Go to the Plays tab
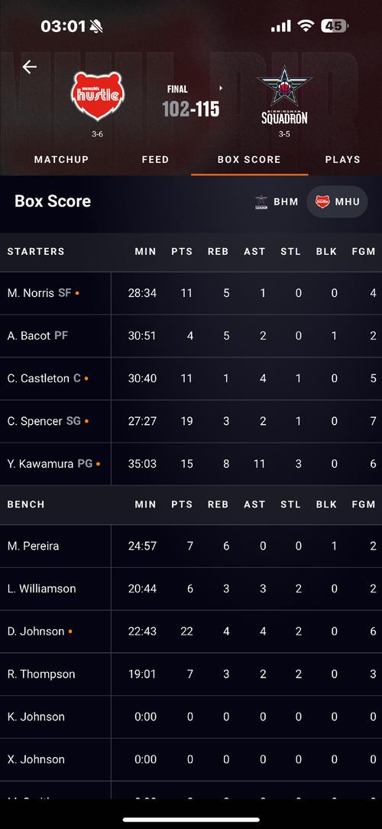382x829 pixels. 342,159
